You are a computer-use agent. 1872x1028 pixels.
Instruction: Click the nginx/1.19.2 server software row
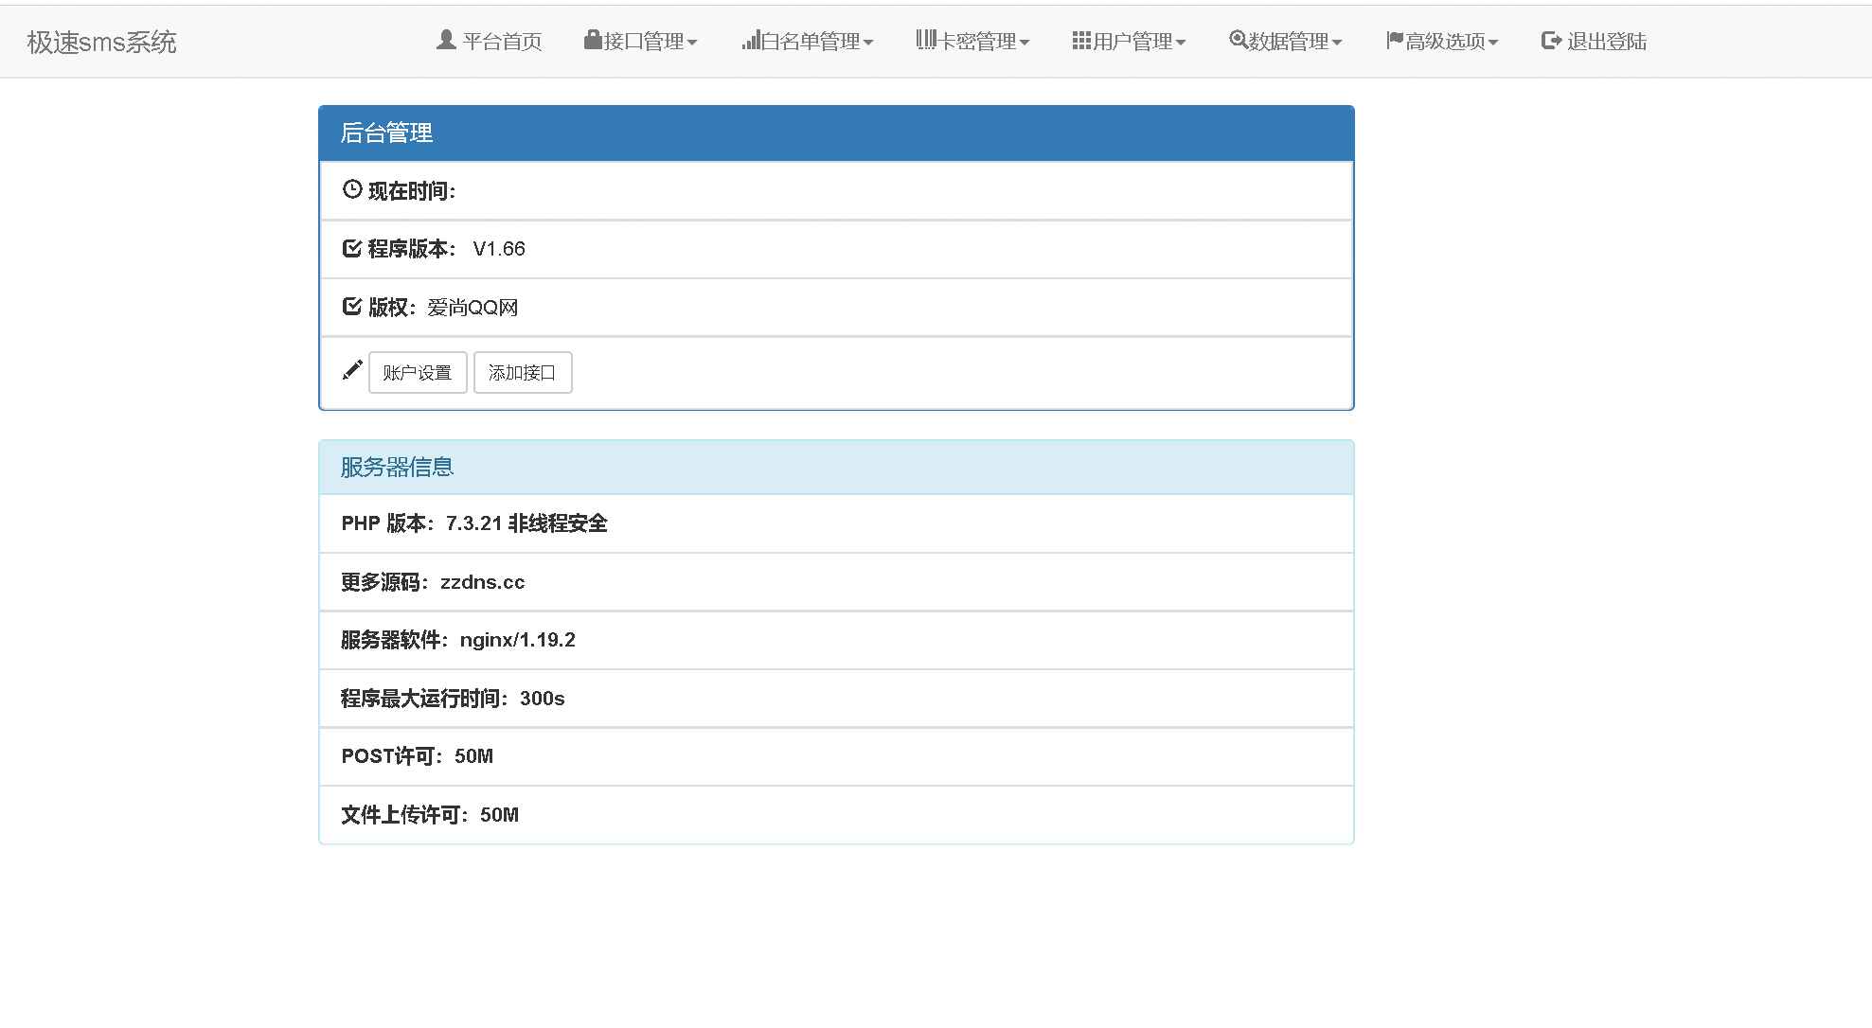836,640
